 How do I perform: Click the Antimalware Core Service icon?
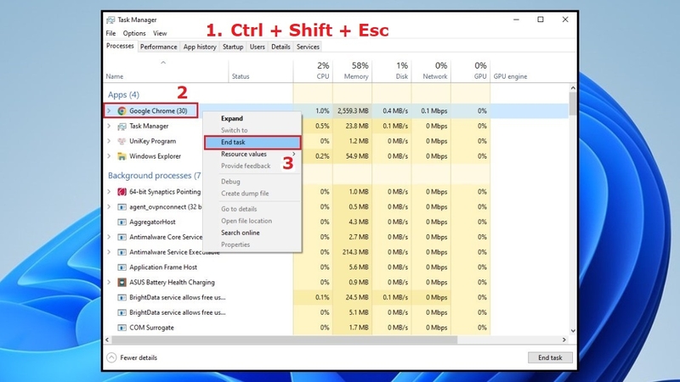pyautogui.click(x=122, y=238)
